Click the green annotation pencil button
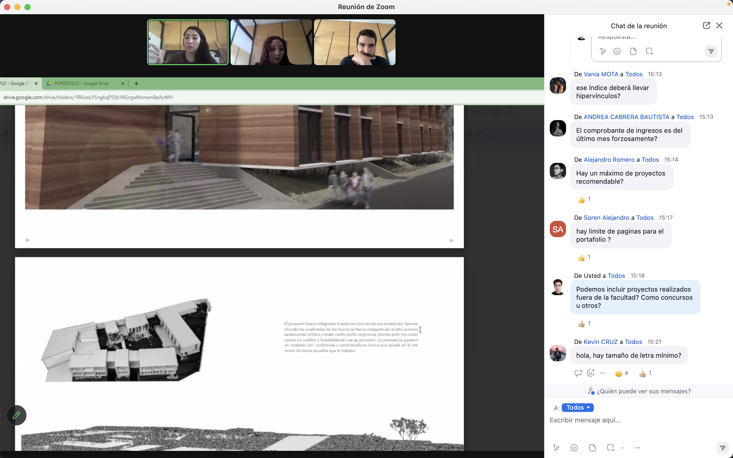 [16, 415]
